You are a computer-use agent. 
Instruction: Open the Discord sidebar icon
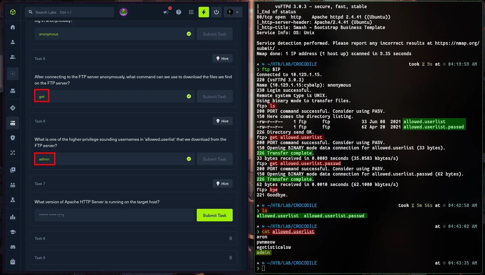pos(13,247)
